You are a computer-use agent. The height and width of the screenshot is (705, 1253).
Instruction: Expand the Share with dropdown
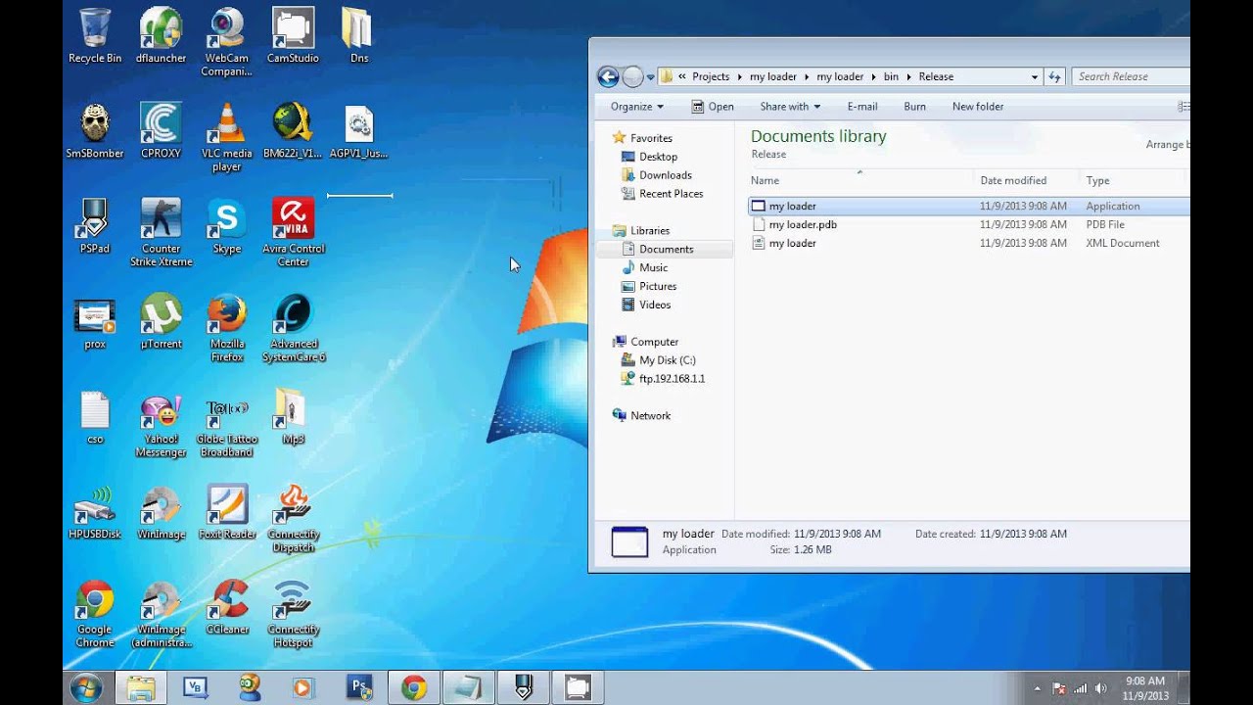pos(790,107)
